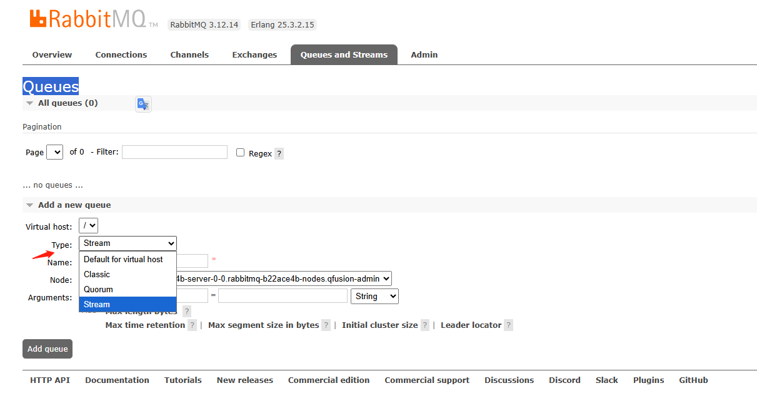Image resolution: width=757 pixels, height=408 pixels.
Task: Open the Queues and Streams tab
Action: 344,54
